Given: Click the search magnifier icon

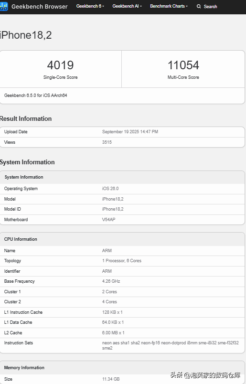Looking at the screenshot, I should 198,6.
